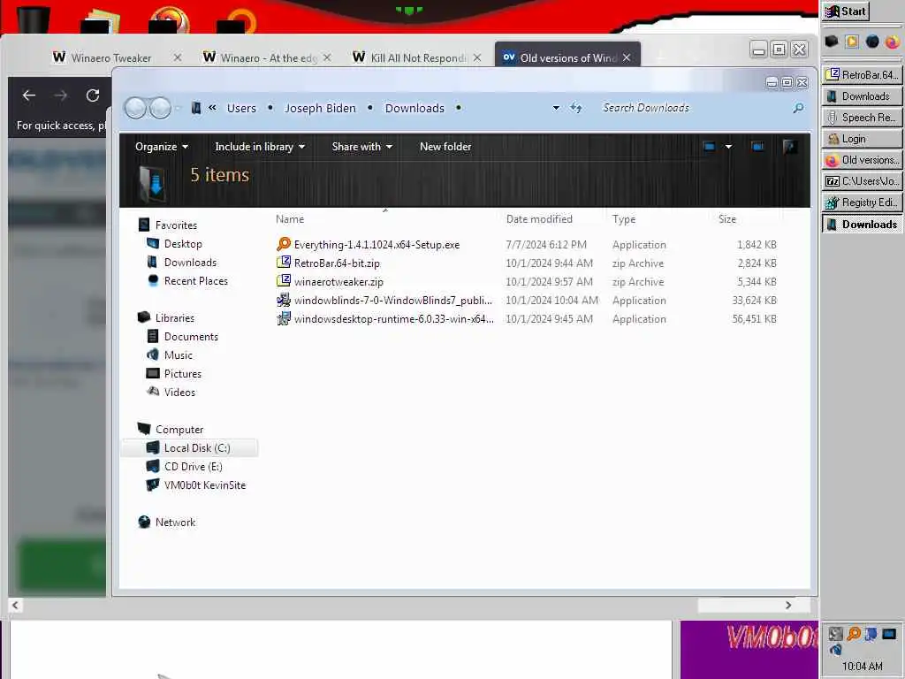Open the Organize menu

tap(162, 147)
